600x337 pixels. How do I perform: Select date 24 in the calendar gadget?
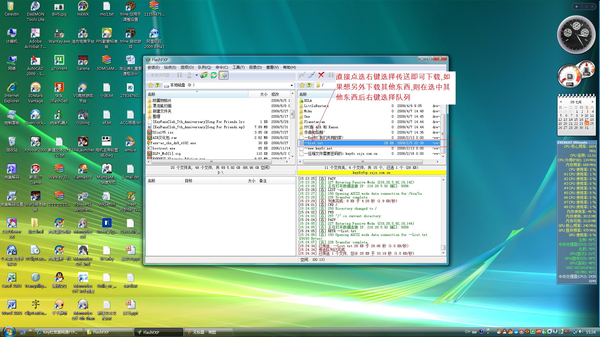pos(587,124)
